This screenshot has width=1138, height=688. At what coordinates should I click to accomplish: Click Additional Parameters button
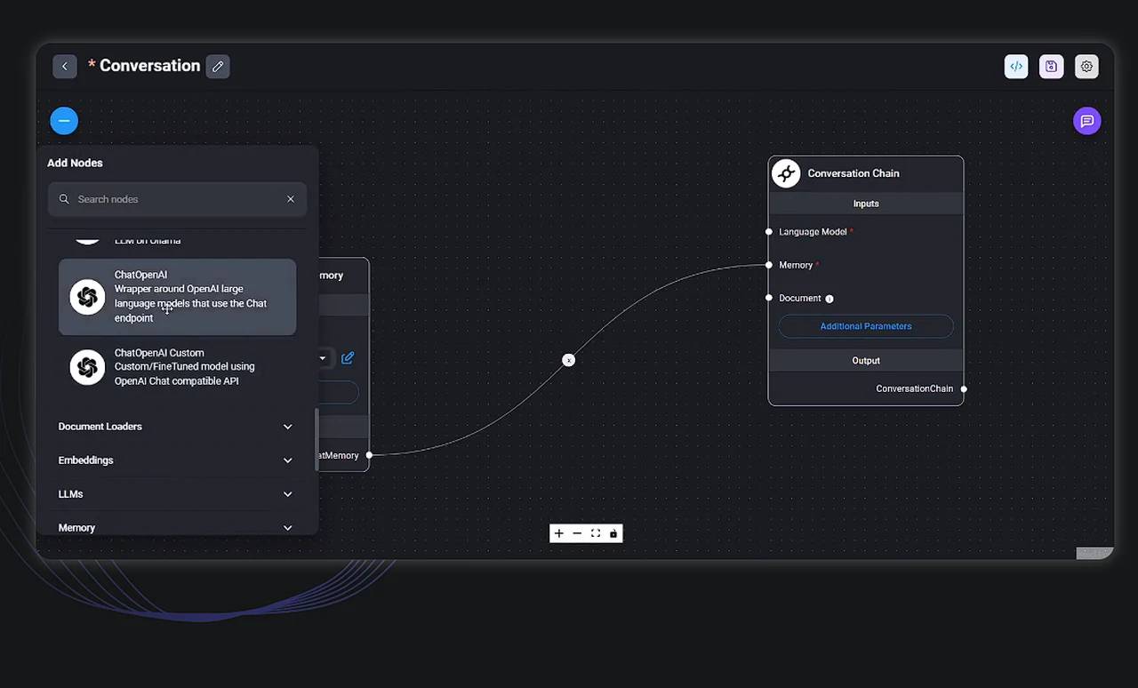click(x=866, y=326)
